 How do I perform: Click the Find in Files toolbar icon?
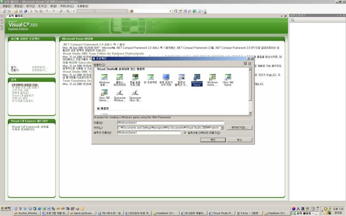coord(131,11)
